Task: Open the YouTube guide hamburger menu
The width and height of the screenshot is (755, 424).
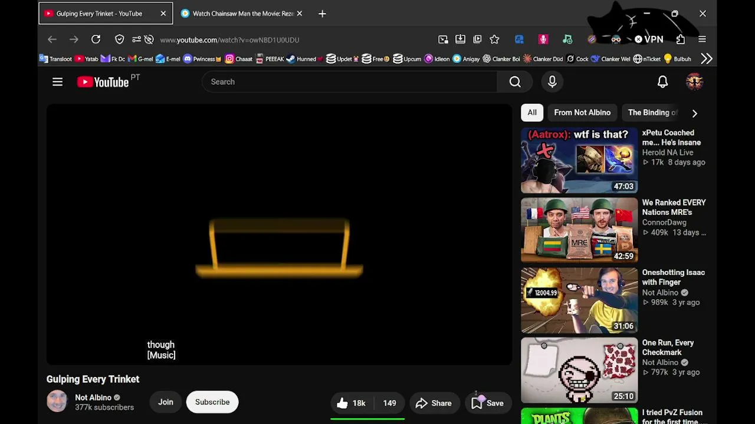Action: tap(57, 82)
